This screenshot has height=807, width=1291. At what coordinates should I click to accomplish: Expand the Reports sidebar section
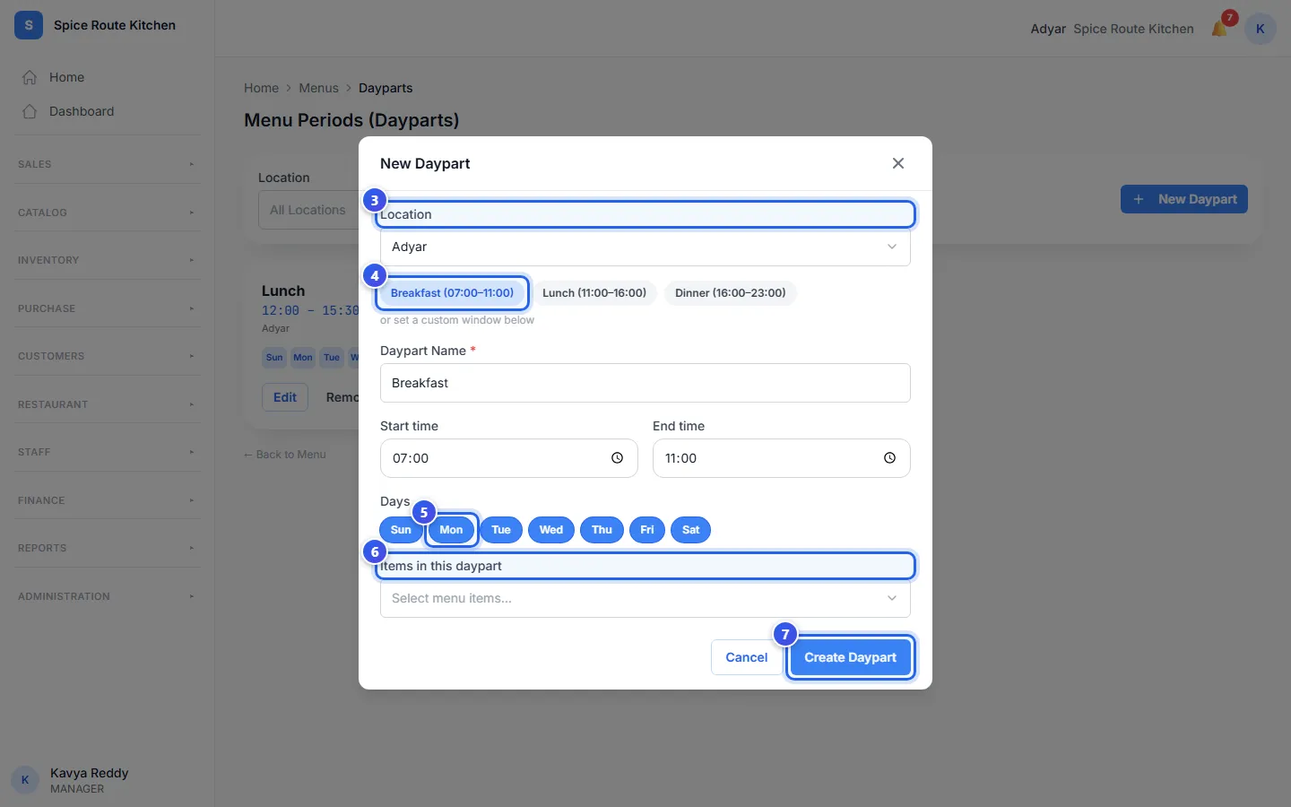click(x=108, y=548)
